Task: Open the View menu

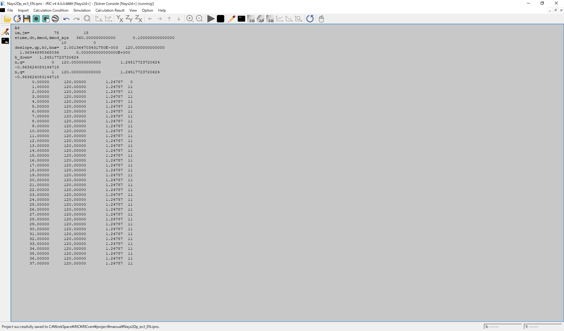Action: tap(133, 10)
